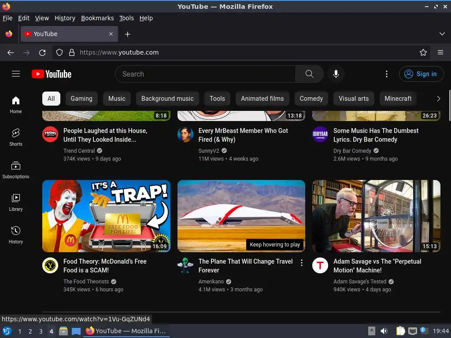Open Some Music Has The Dumbest Lyrics title
This screenshot has width=451, height=338.
pos(376,135)
